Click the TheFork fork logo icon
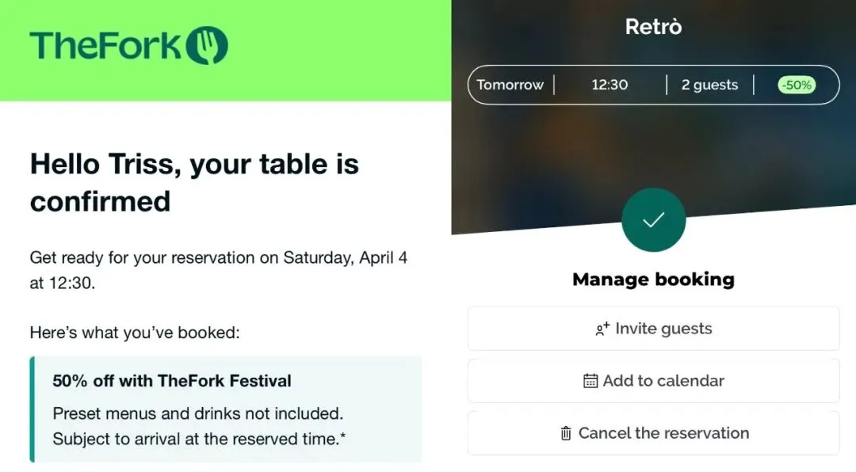The height and width of the screenshot is (472, 856). (207, 45)
